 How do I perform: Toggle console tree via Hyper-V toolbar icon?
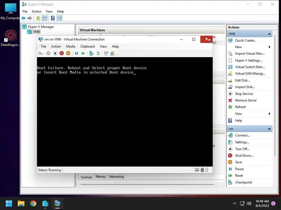pyautogui.click(x=45, y=18)
